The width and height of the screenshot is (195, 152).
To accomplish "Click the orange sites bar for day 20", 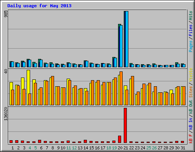I will [x=121, y=88].
